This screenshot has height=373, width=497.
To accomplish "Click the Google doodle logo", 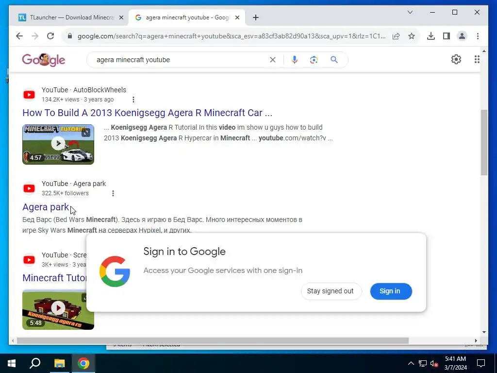I will (43, 60).
